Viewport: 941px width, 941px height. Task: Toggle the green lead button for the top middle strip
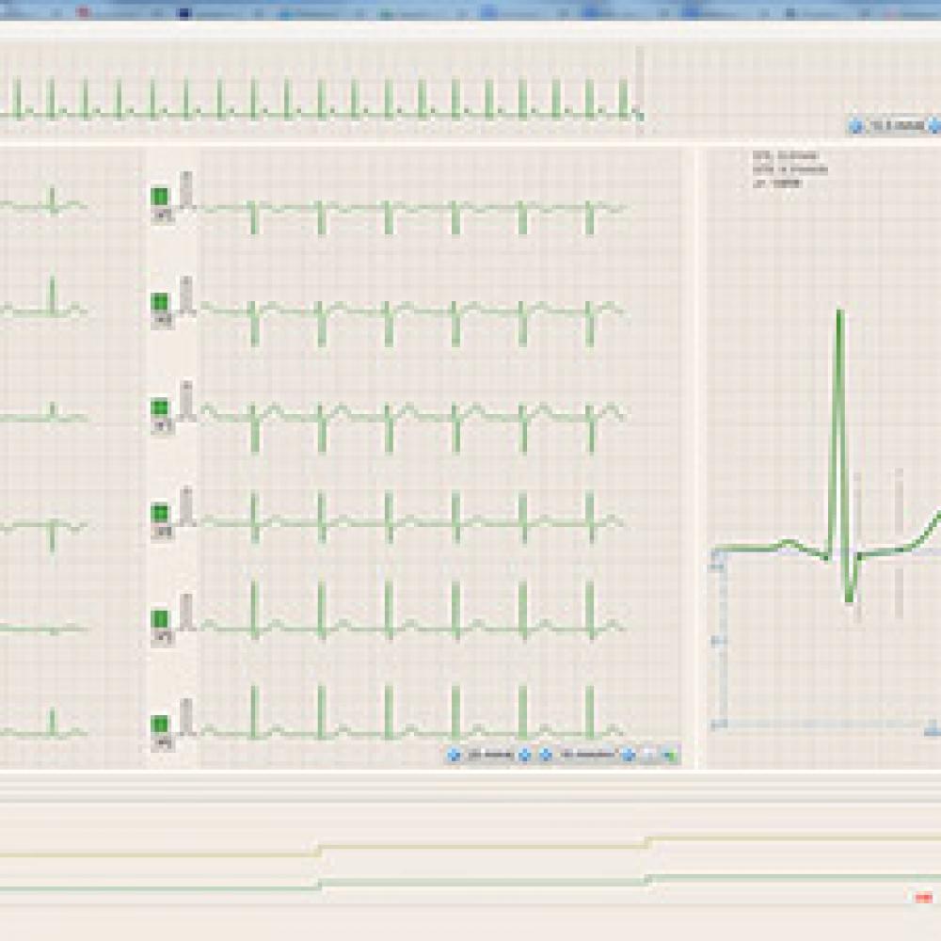(x=158, y=195)
